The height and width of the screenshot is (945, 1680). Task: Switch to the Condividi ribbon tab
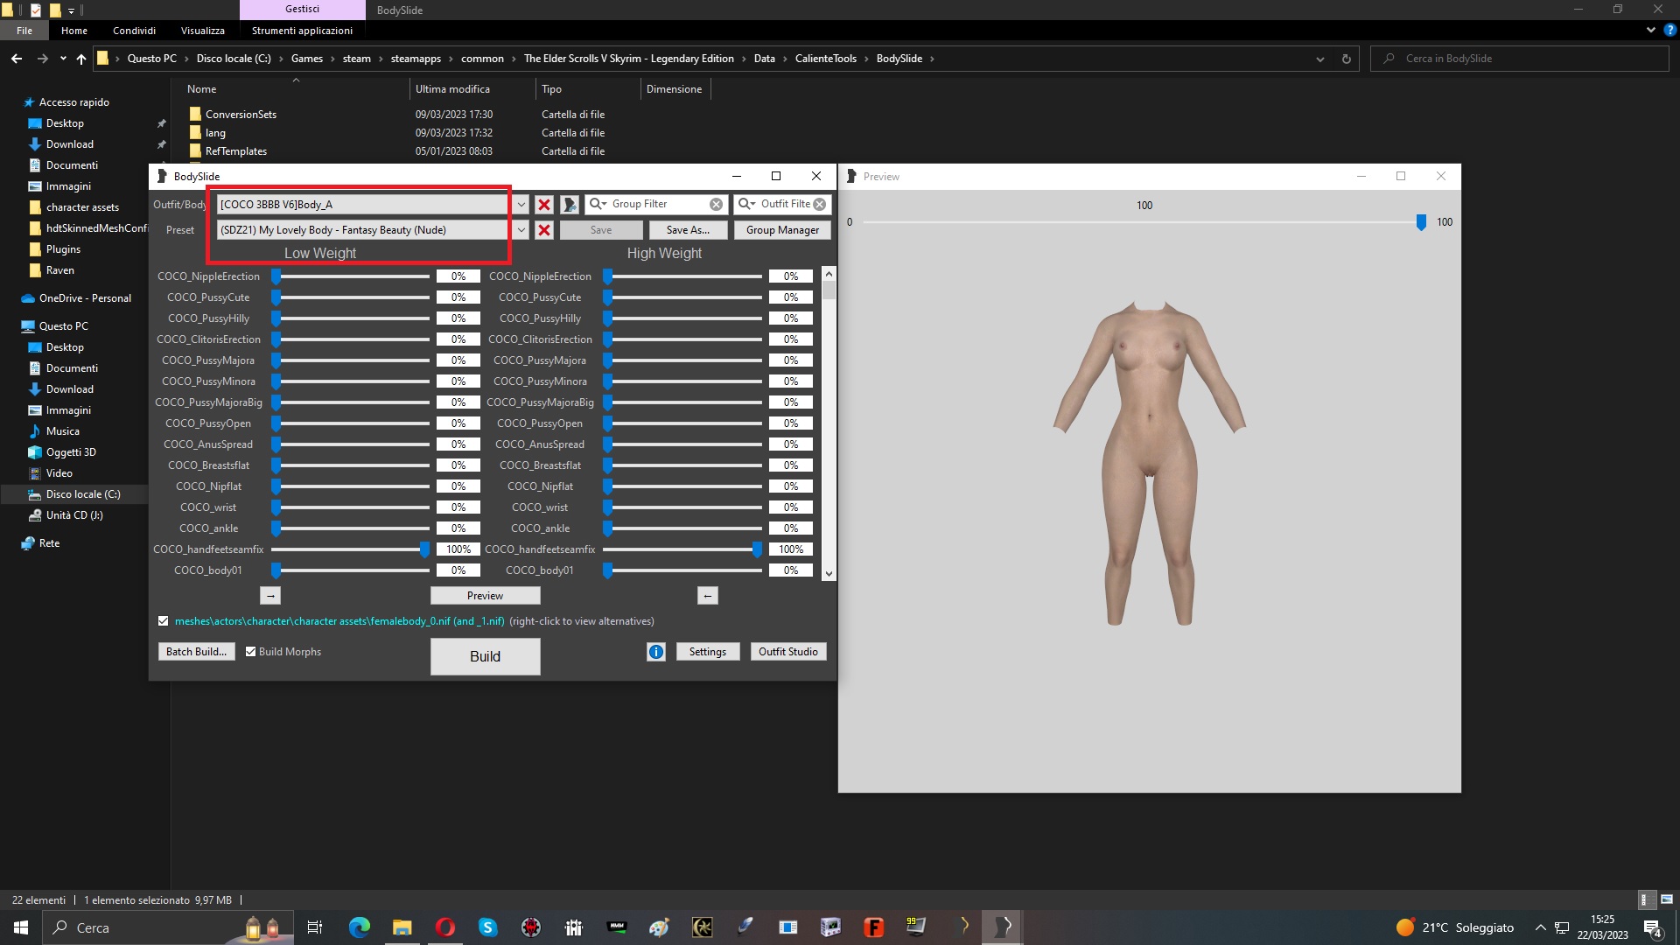134,31
